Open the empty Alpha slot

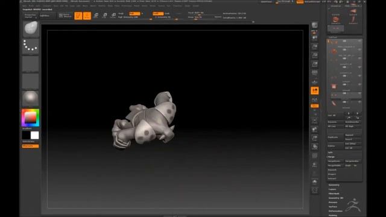click(x=31, y=63)
